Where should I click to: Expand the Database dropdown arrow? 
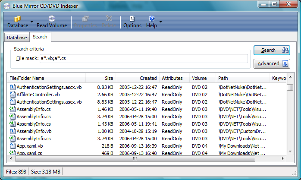coord(31,22)
